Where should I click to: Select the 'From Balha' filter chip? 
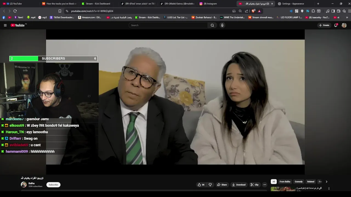285,182
